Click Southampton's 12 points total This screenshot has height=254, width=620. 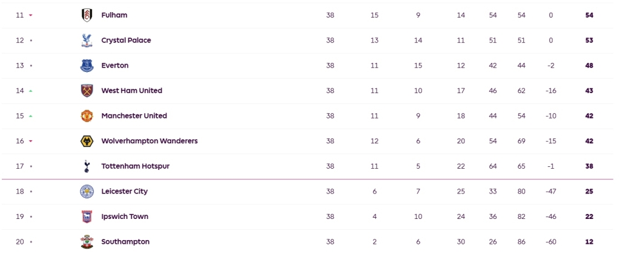click(589, 242)
